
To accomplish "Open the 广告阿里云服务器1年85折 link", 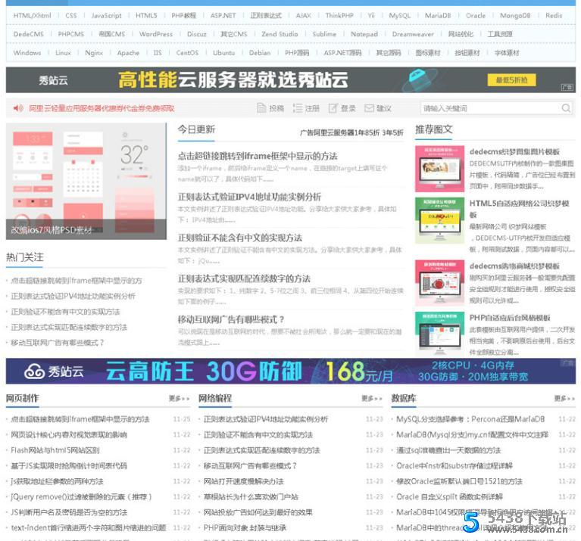I will pos(351,132).
